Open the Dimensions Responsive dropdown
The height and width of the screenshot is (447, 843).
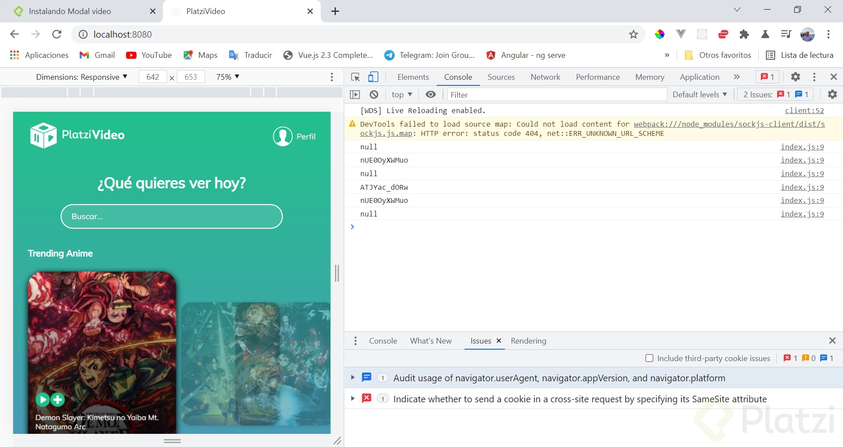point(82,77)
